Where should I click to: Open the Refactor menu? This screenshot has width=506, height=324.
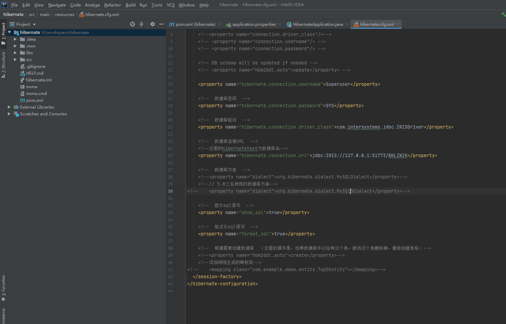[112, 5]
